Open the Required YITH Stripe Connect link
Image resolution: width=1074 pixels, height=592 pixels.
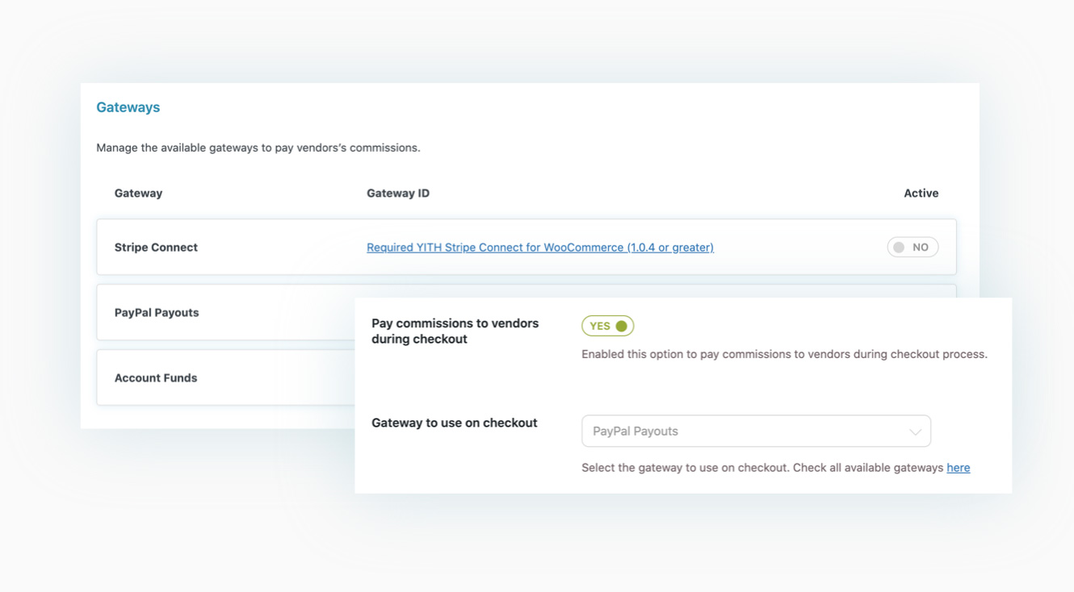tap(540, 248)
